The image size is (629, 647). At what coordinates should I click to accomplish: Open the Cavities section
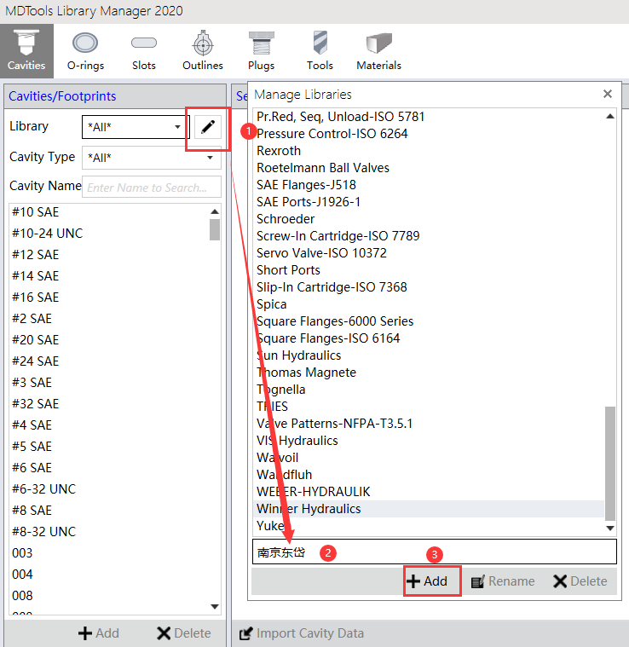tap(26, 51)
